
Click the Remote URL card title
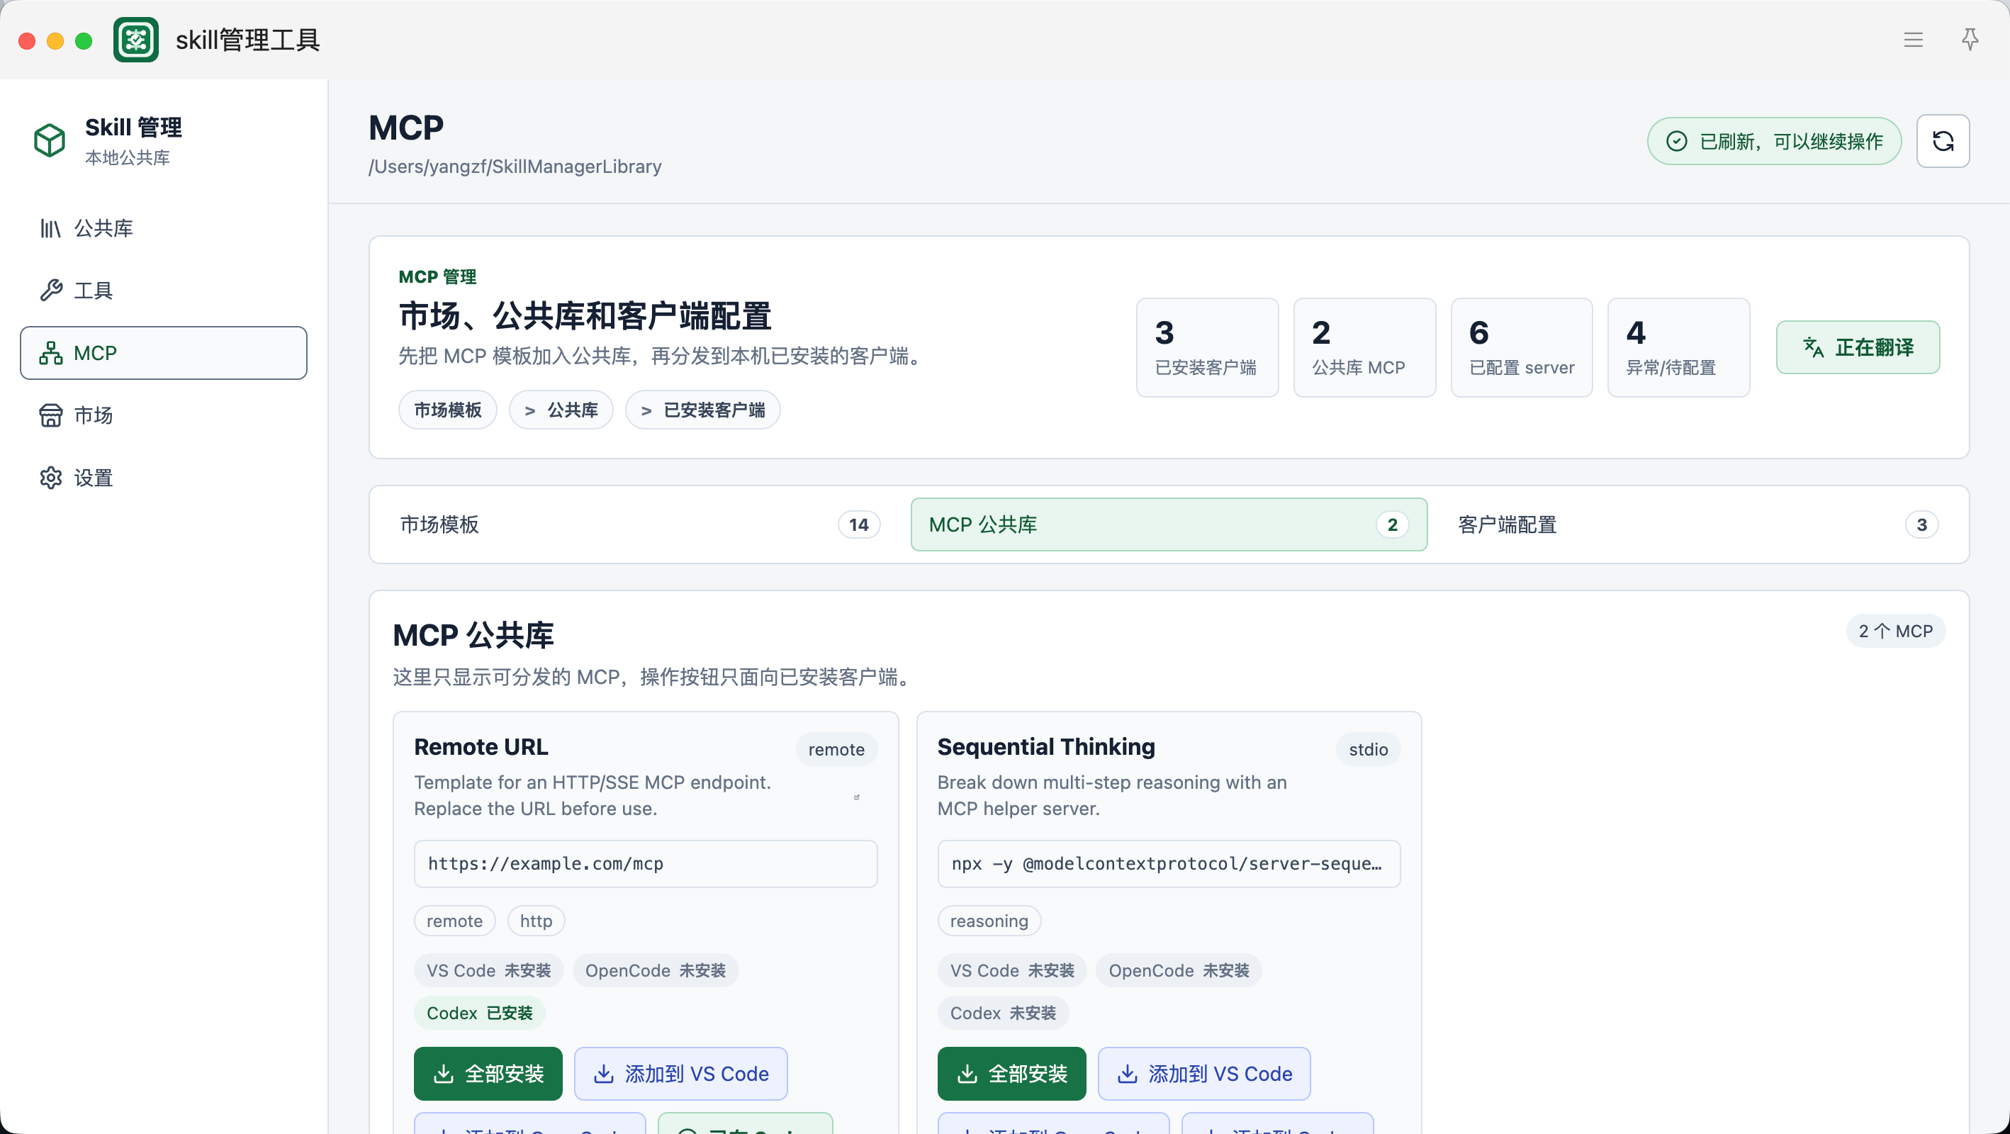(481, 747)
